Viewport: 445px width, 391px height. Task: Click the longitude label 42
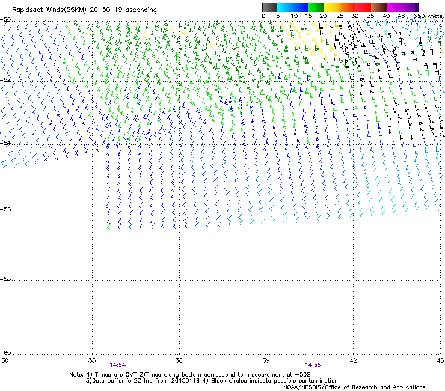[x=353, y=360]
